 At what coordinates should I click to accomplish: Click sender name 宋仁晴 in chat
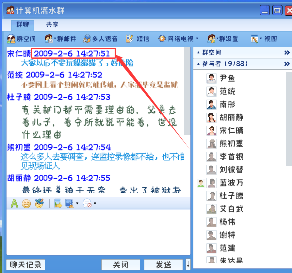pos(19,54)
